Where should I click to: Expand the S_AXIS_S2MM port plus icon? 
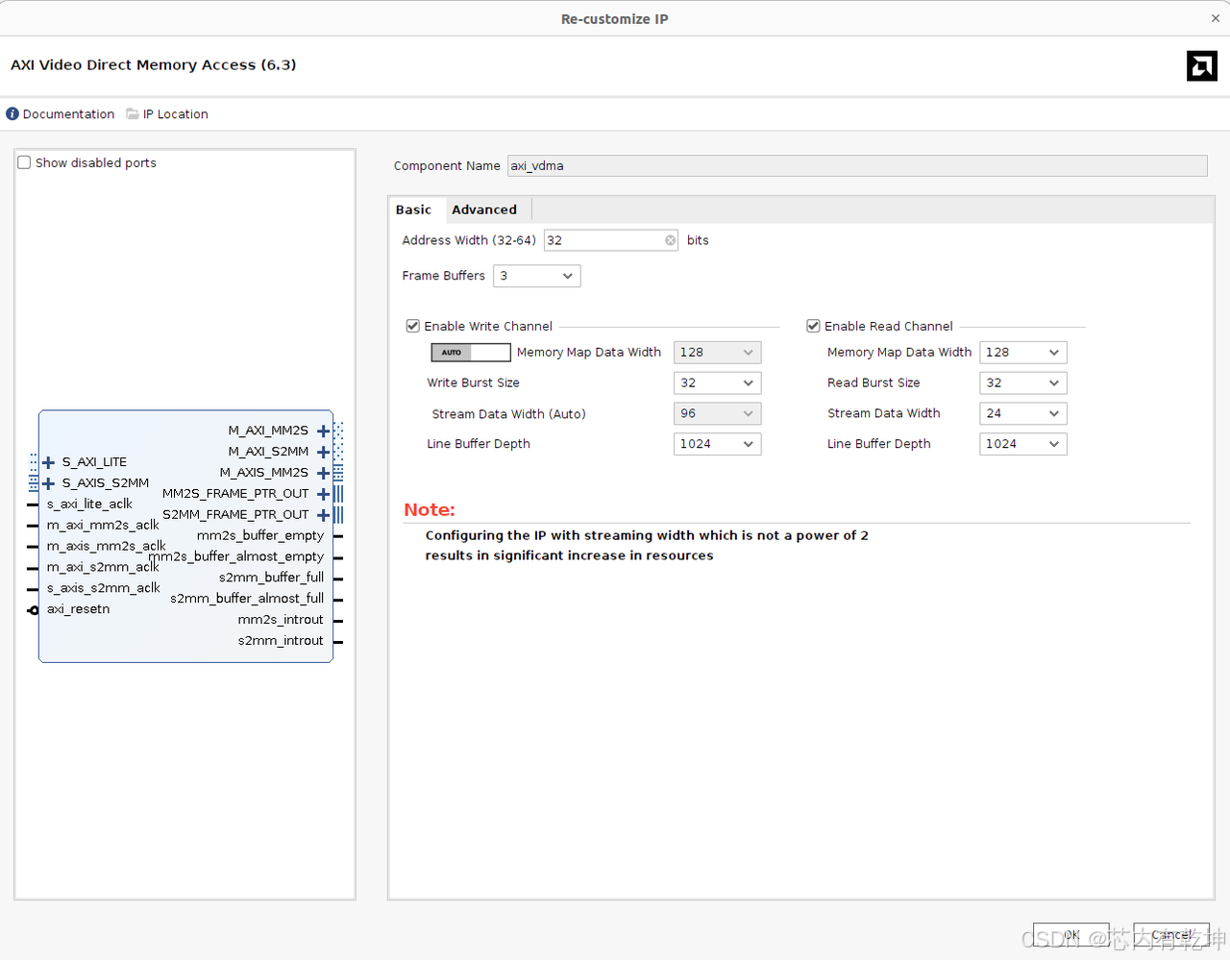point(49,483)
